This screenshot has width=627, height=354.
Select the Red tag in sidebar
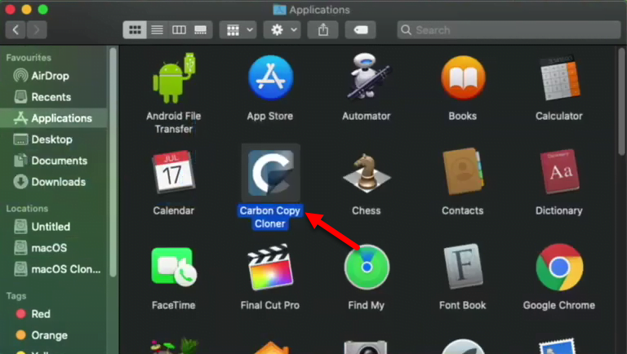click(54, 314)
